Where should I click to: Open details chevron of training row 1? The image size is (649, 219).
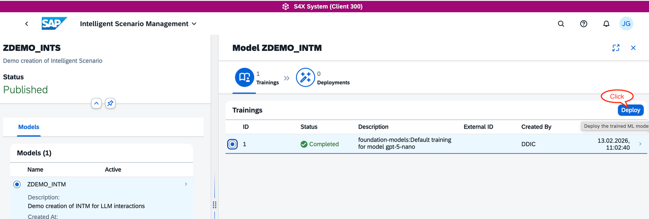[640, 144]
